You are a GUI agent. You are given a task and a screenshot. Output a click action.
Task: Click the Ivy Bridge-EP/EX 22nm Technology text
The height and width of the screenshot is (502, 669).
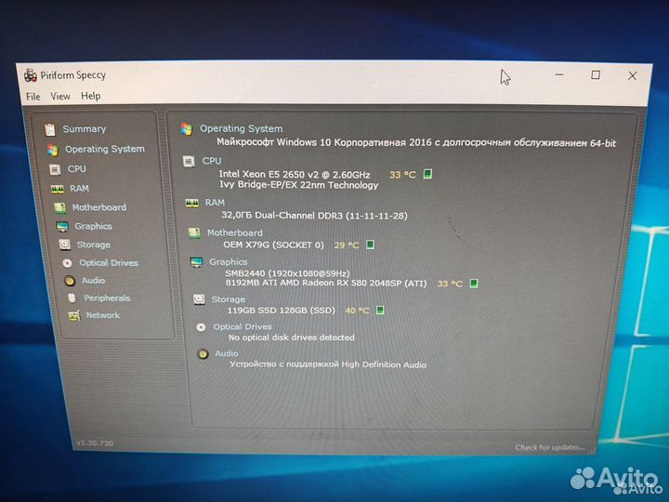pos(298,185)
